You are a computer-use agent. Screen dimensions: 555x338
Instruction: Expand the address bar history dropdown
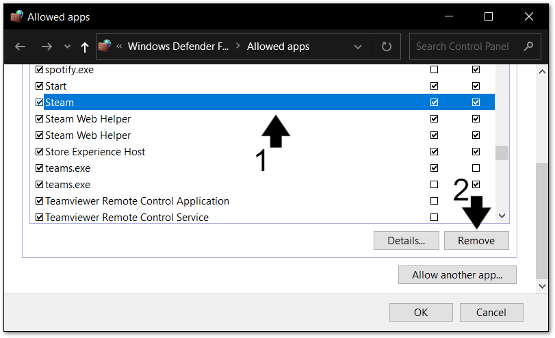[x=358, y=47]
